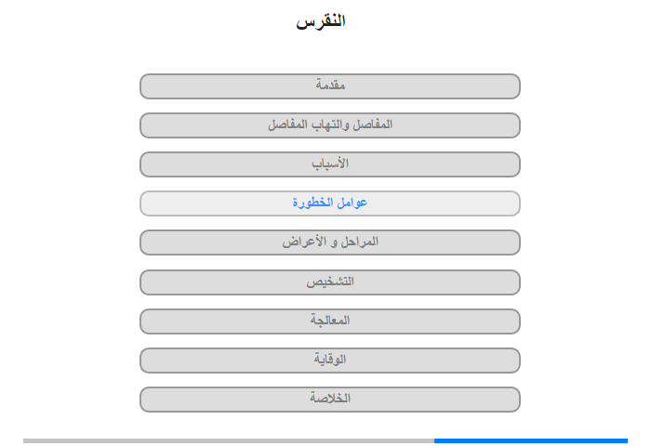Jump to the الخلاصة summary section
The image size is (651, 446).
click(329, 400)
